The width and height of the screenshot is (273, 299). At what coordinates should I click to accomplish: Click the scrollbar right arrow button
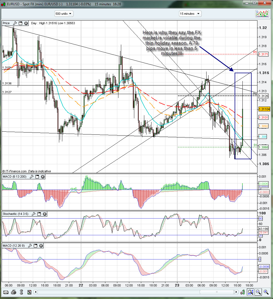(x=236, y=292)
